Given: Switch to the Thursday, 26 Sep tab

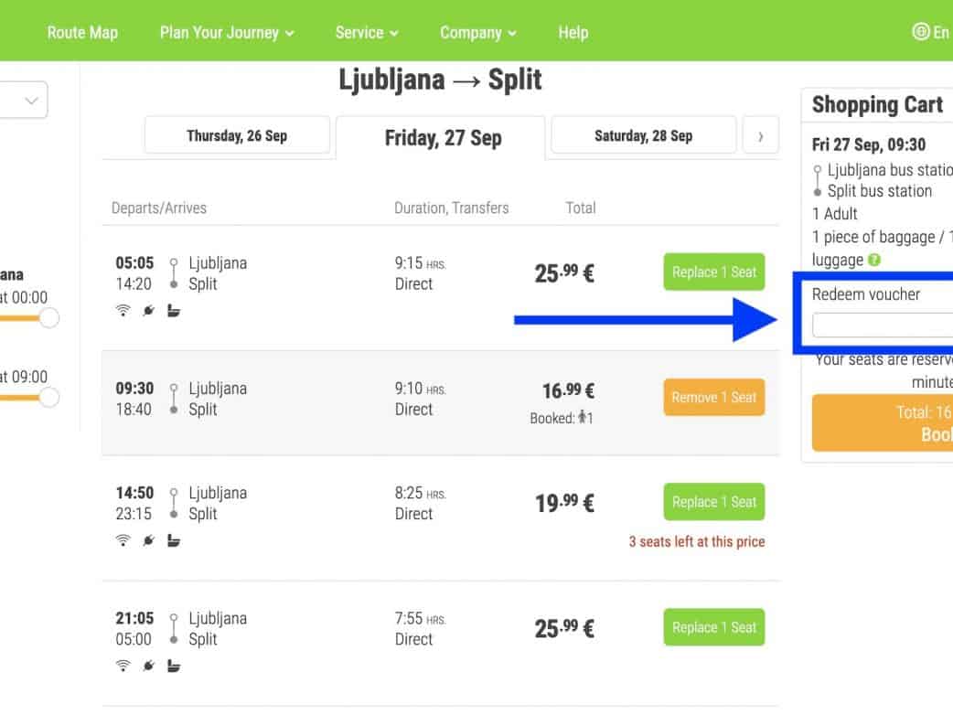Looking at the screenshot, I should pyautogui.click(x=237, y=135).
